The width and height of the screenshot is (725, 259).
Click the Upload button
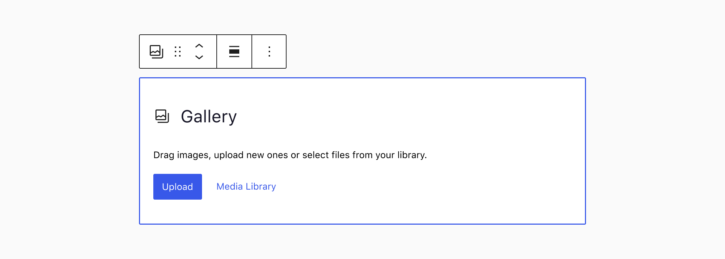click(178, 187)
